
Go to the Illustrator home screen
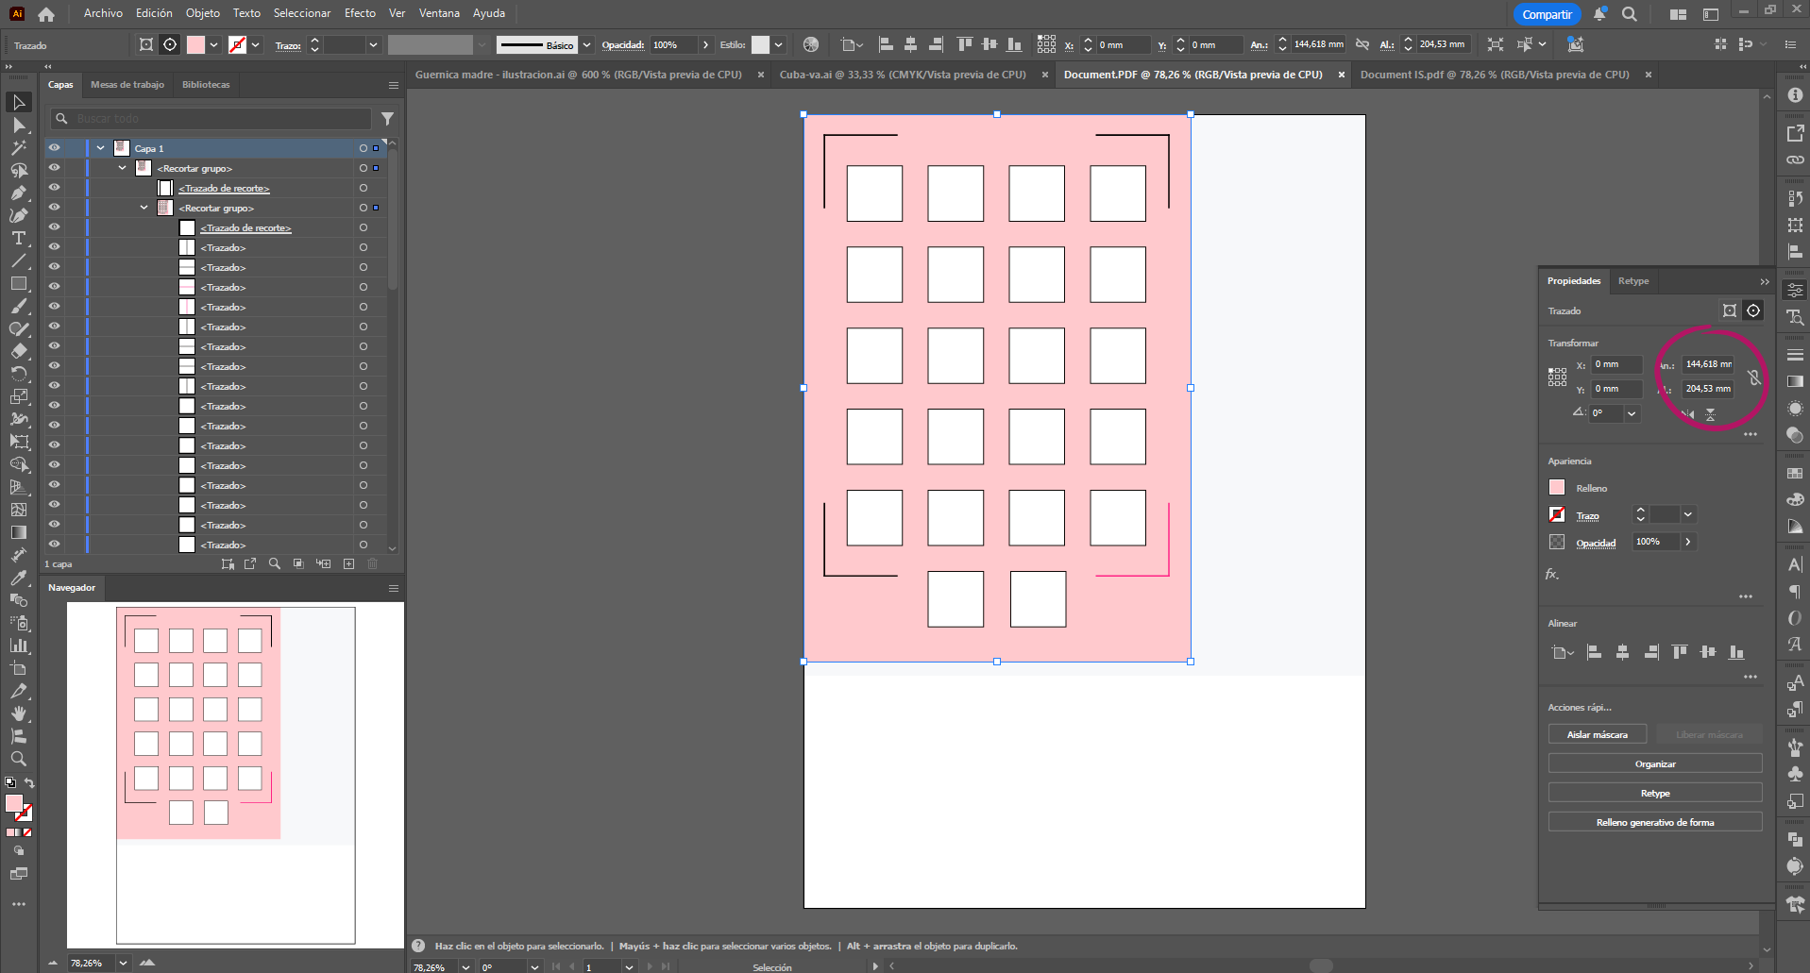pyautogui.click(x=46, y=14)
